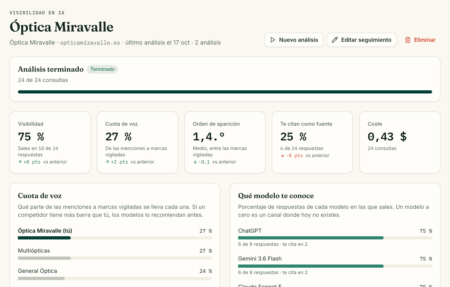The width and height of the screenshot is (450, 287).
Task: Click the 27 % value for Multiópticas
Action: click(206, 251)
